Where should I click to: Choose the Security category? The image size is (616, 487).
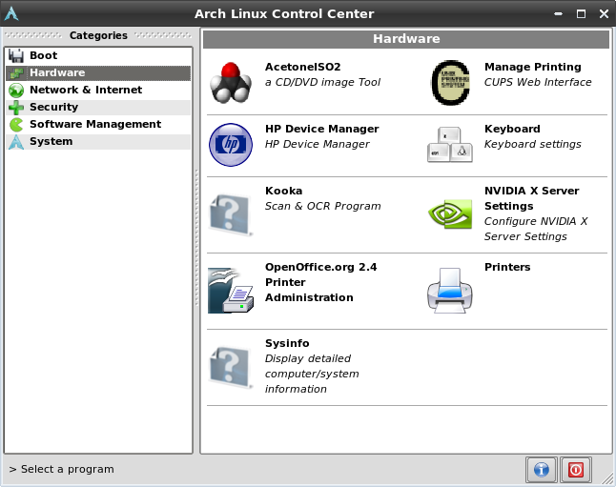(x=98, y=108)
